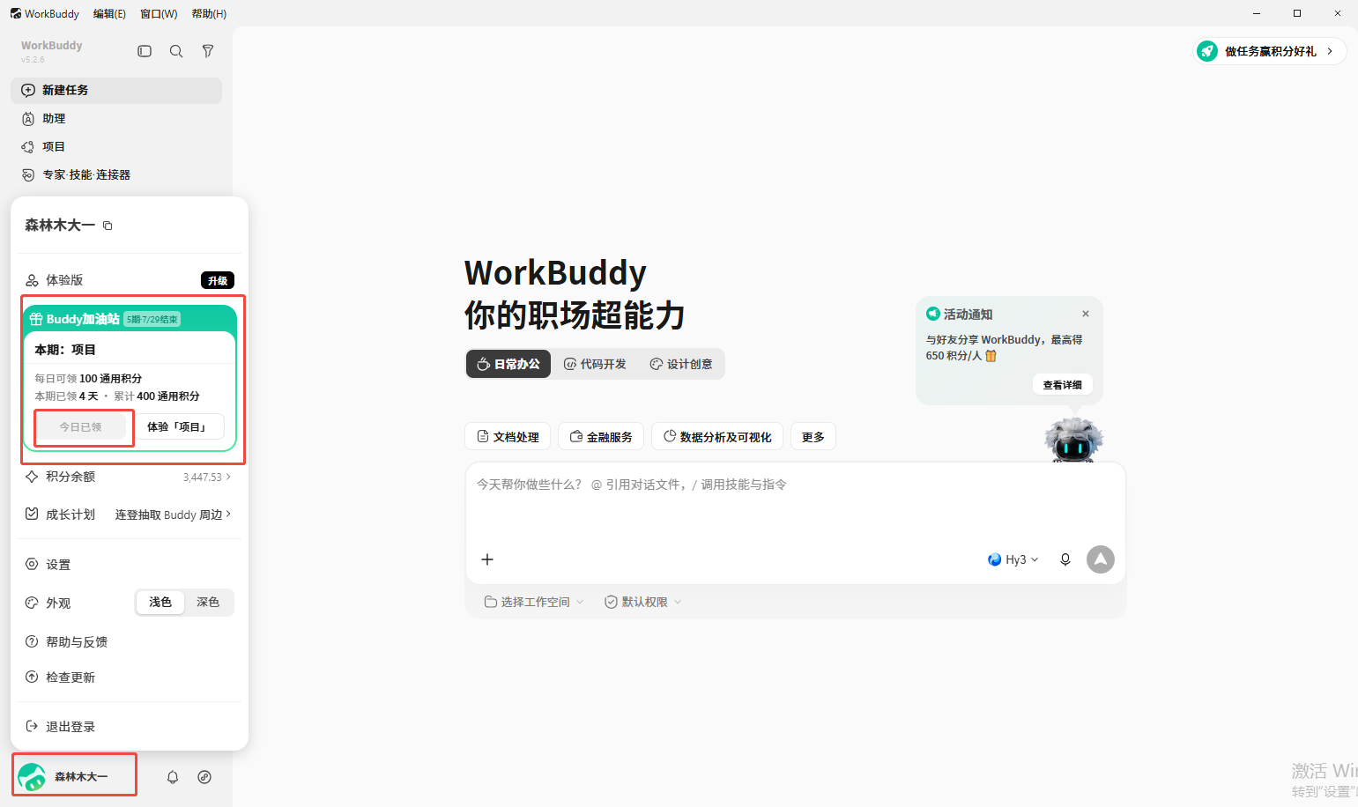
Task: Click the 森林木大一 profile avatar
Action: pyautogui.click(x=32, y=777)
